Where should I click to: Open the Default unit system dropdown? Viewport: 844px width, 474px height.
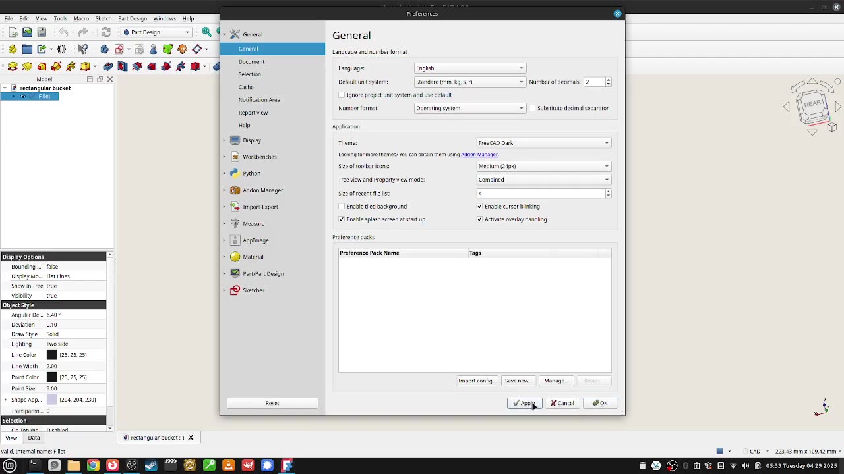(469, 82)
